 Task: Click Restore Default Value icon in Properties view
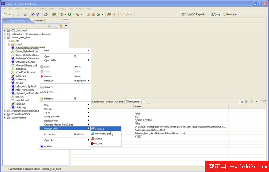pos(251,101)
